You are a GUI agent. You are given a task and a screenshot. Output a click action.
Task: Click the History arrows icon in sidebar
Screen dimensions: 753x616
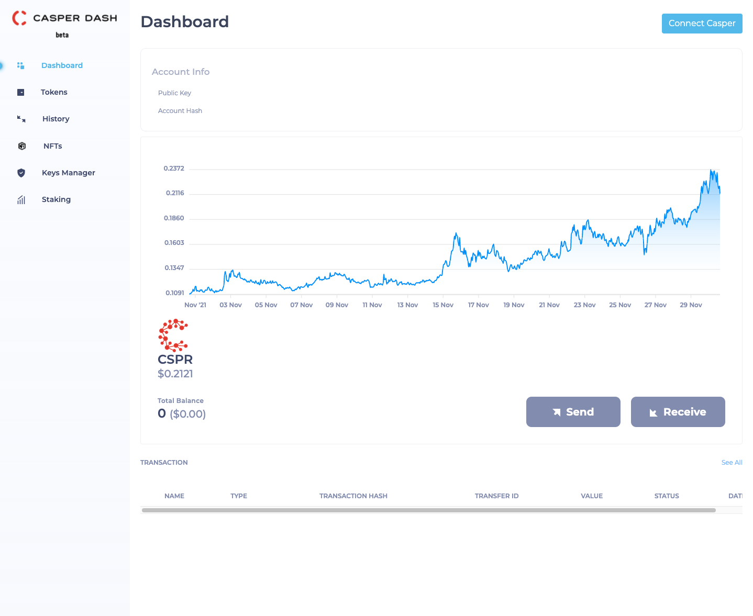coord(20,119)
